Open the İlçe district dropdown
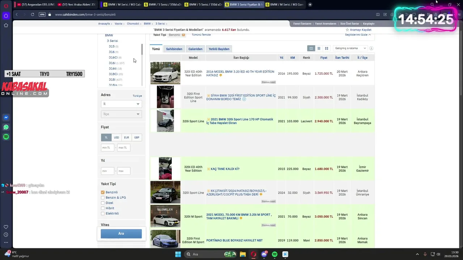Viewport: 463px width, 260px height. [x=121, y=114]
